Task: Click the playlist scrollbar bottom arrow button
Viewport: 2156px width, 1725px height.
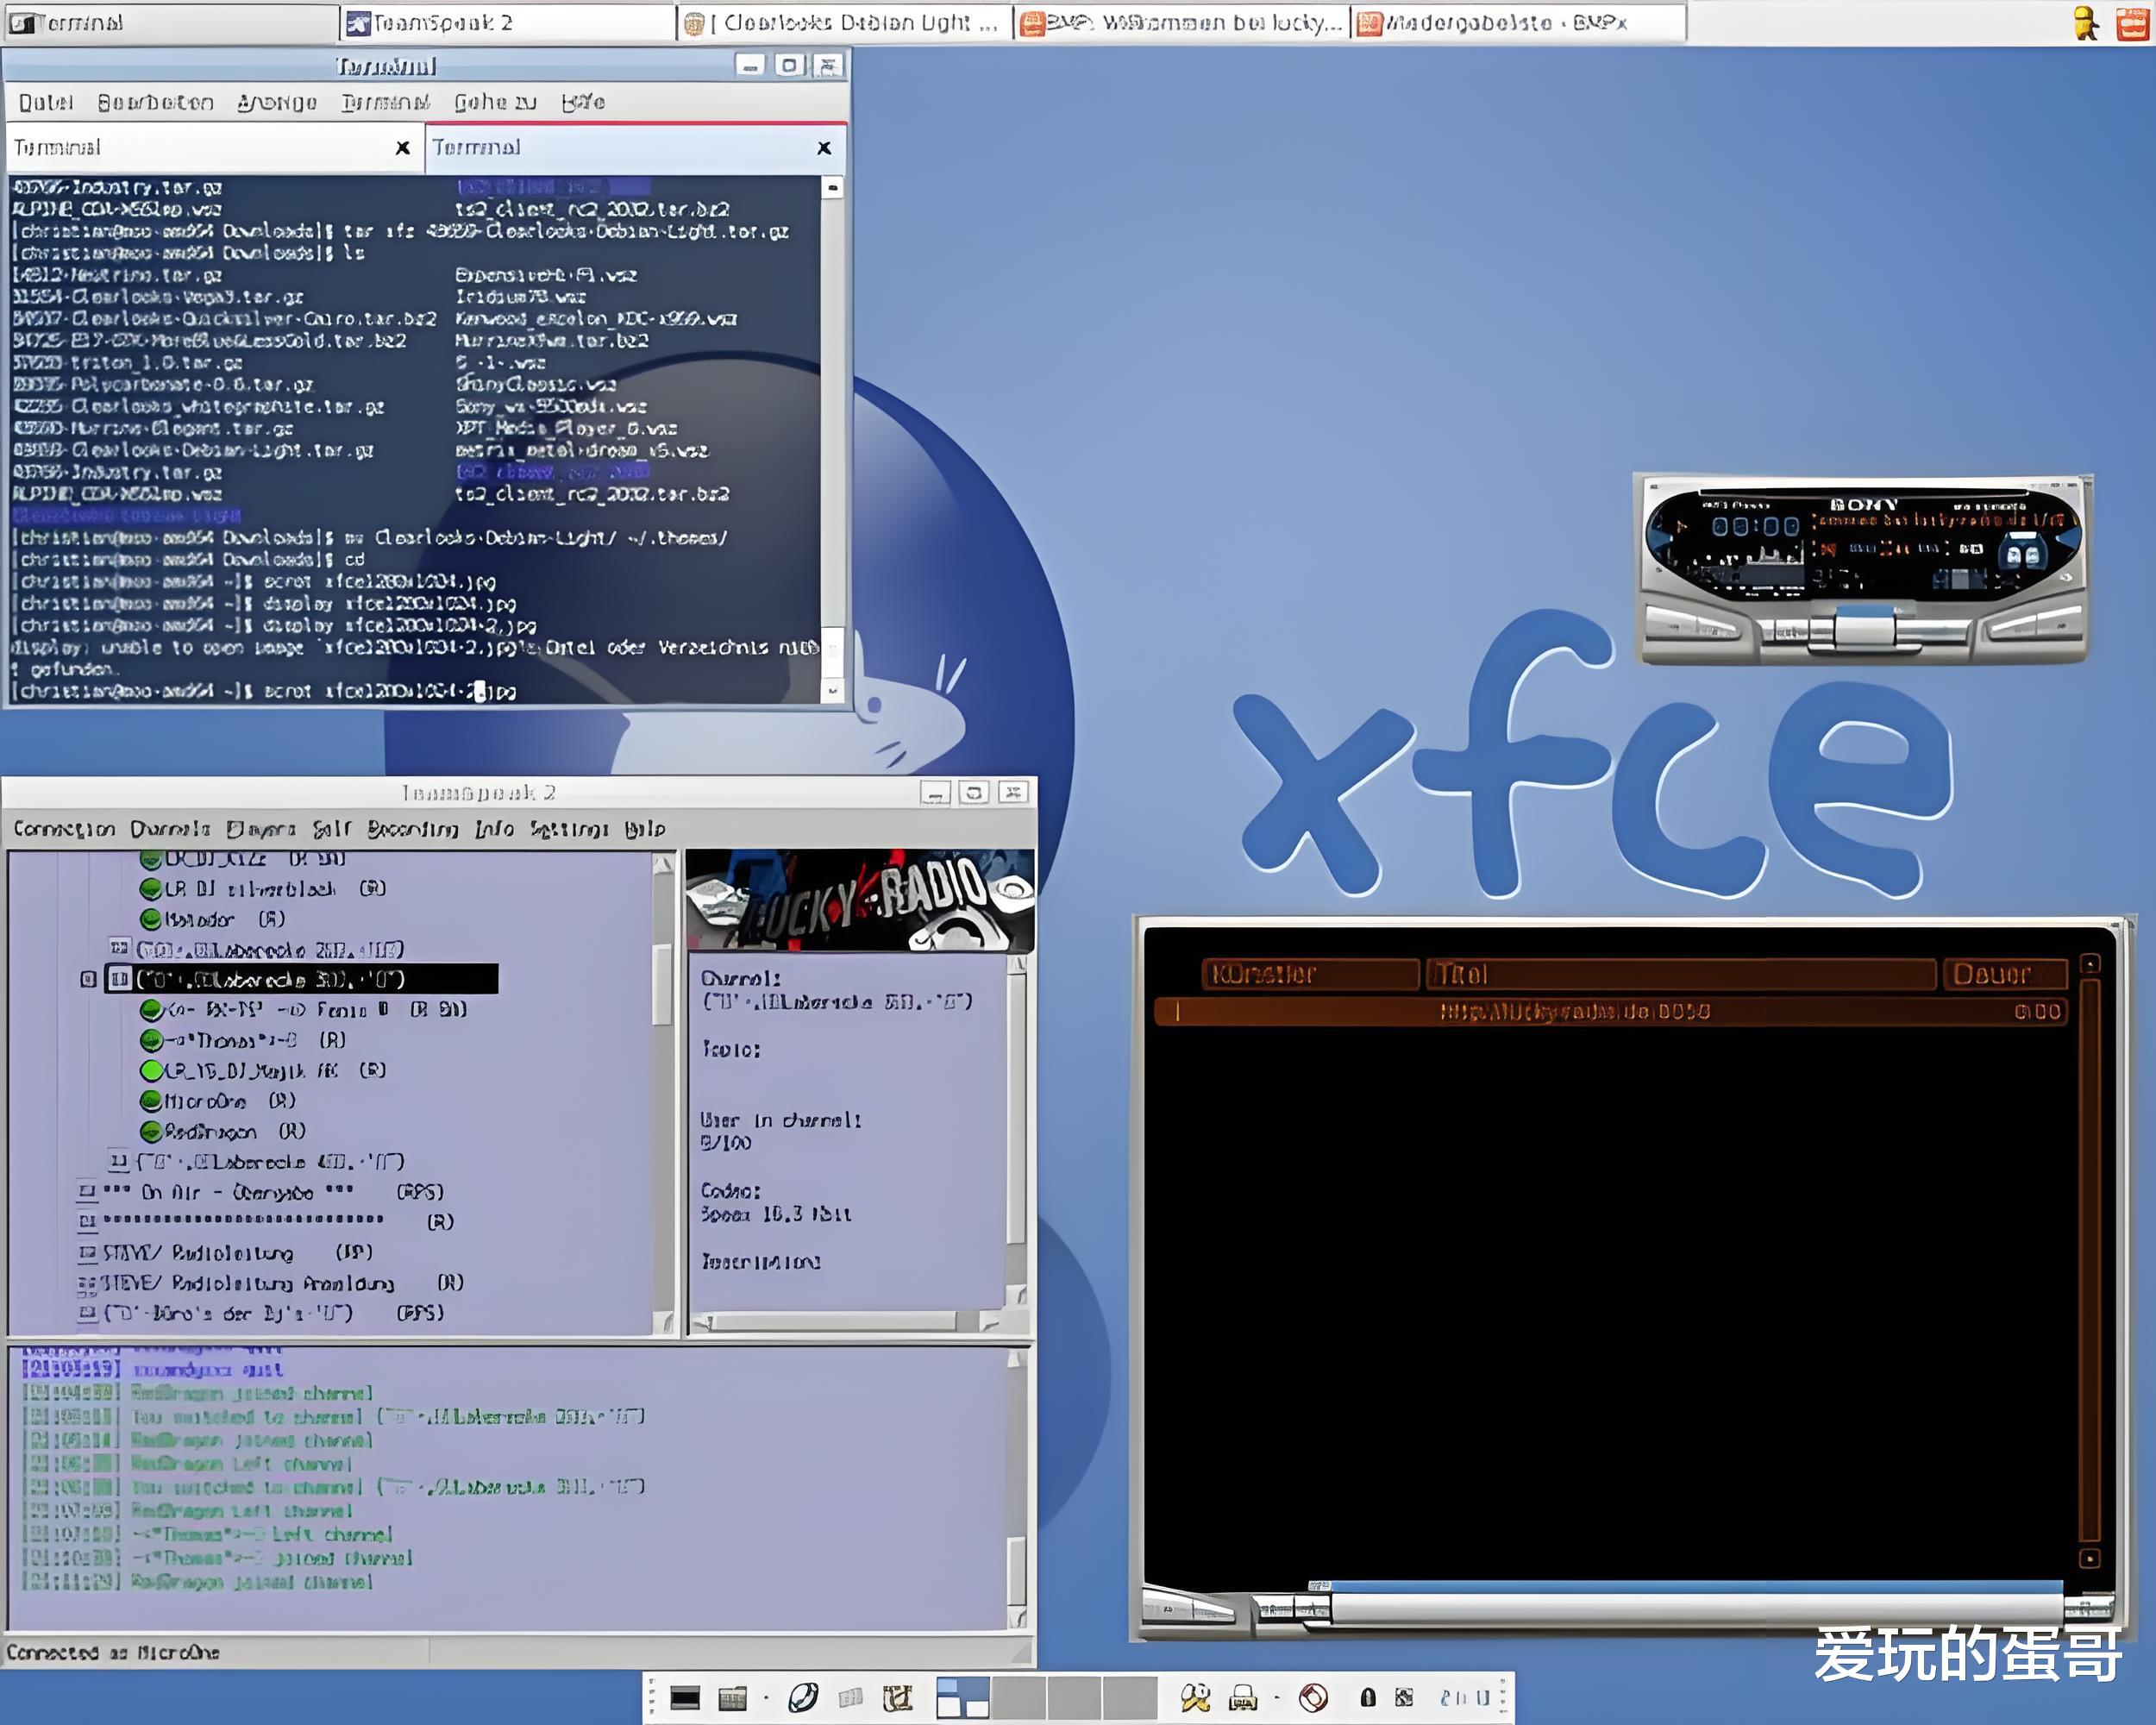Action: pyautogui.click(x=2089, y=1558)
